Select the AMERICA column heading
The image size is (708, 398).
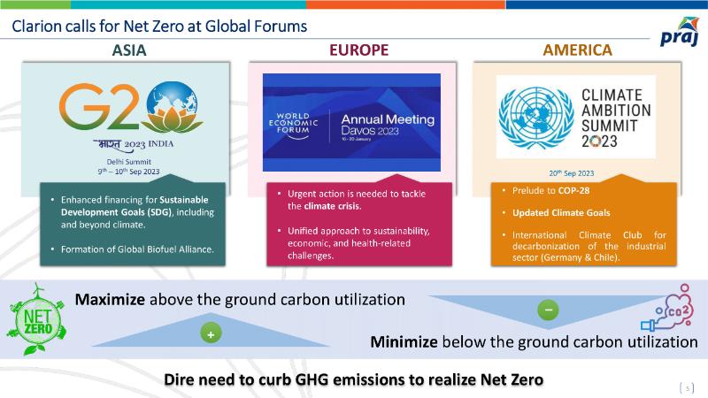click(x=577, y=50)
